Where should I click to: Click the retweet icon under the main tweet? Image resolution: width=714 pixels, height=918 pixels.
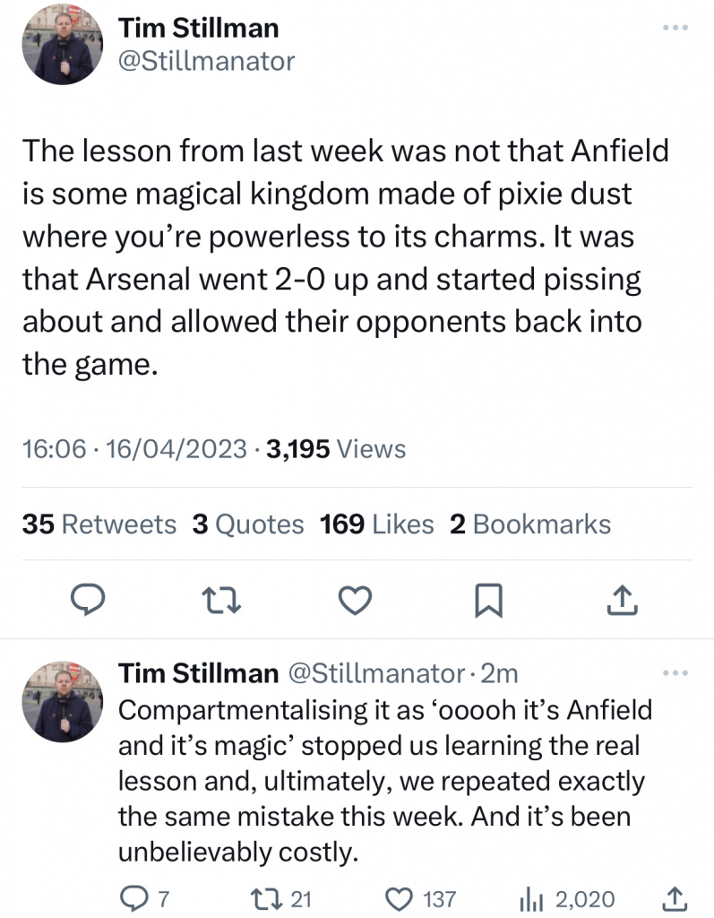click(221, 600)
